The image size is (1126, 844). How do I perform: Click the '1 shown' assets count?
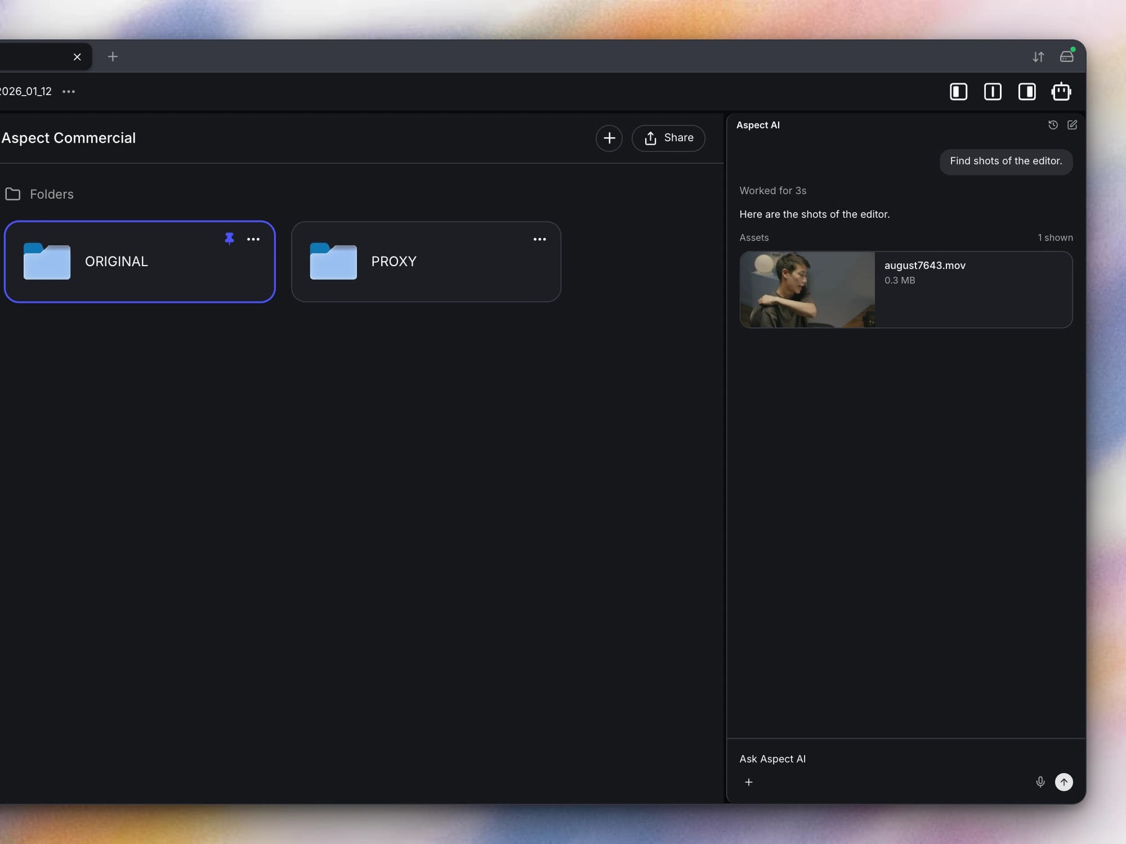click(1055, 237)
